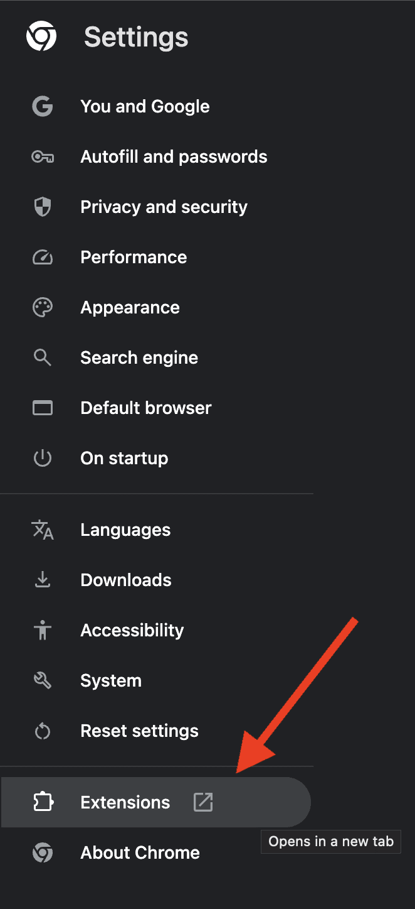Click the Extensions external-link icon
The image size is (415, 909).
203,802
